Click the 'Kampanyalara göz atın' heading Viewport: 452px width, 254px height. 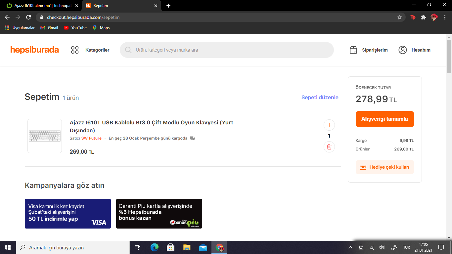(x=65, y=186)
